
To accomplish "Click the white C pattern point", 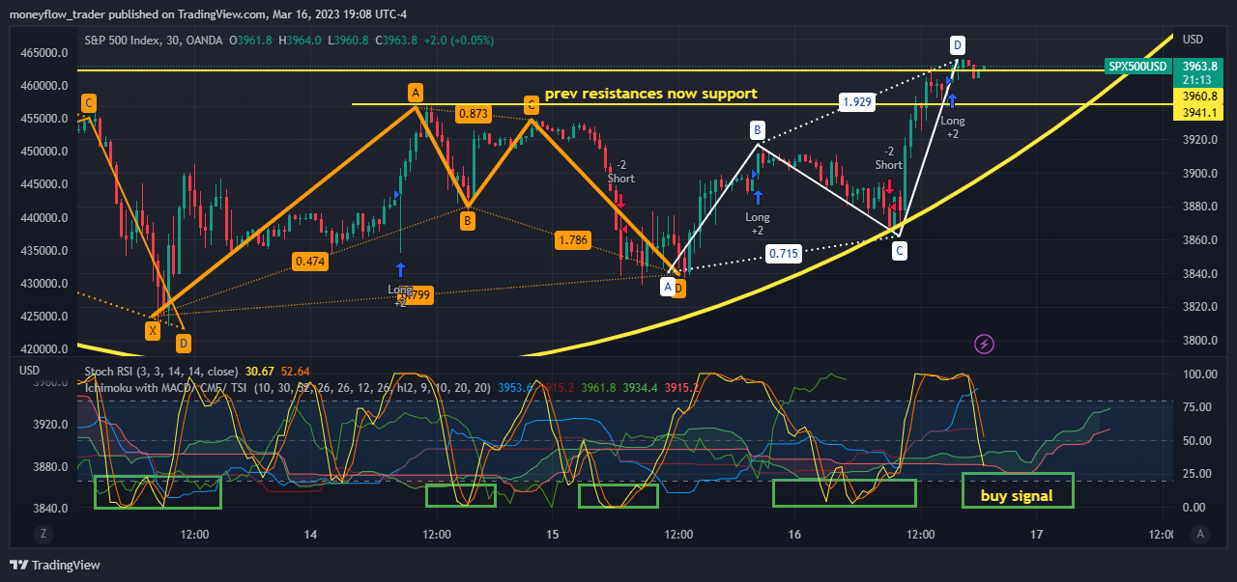I will (x=900, y=252).
